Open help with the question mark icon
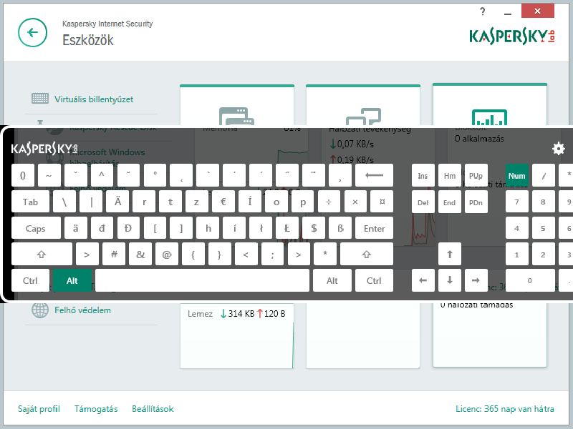The height and width of the screenshot is (429, 573). [482, 11]
